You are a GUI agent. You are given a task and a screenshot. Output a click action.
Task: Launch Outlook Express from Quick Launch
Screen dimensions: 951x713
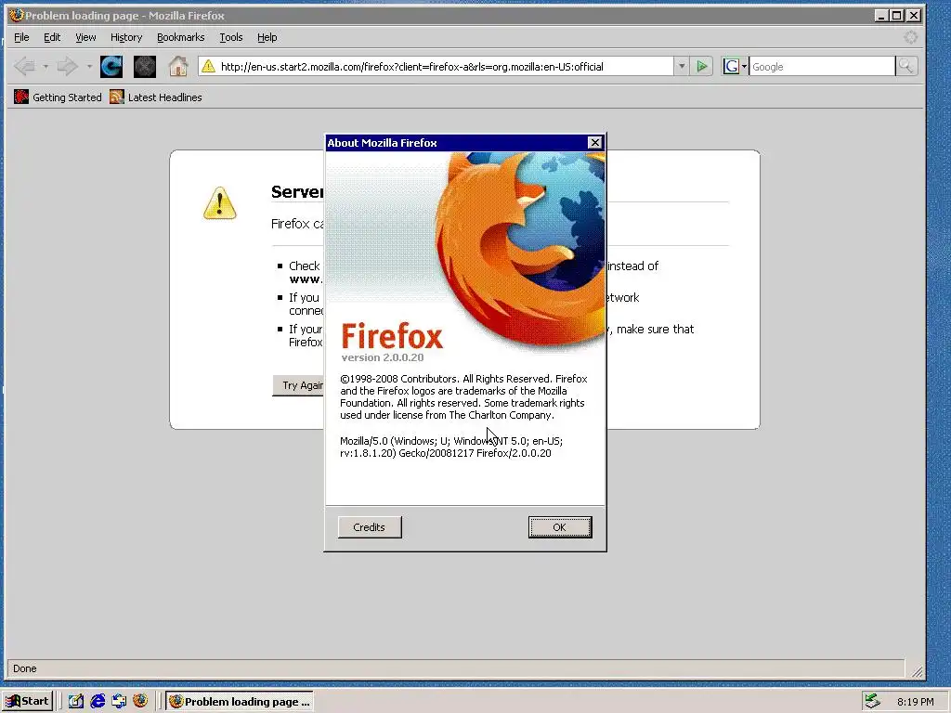(119, 701)
